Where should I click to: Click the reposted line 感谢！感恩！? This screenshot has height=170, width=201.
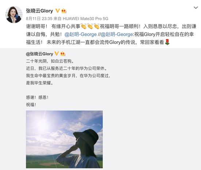[x=37, y=97]
